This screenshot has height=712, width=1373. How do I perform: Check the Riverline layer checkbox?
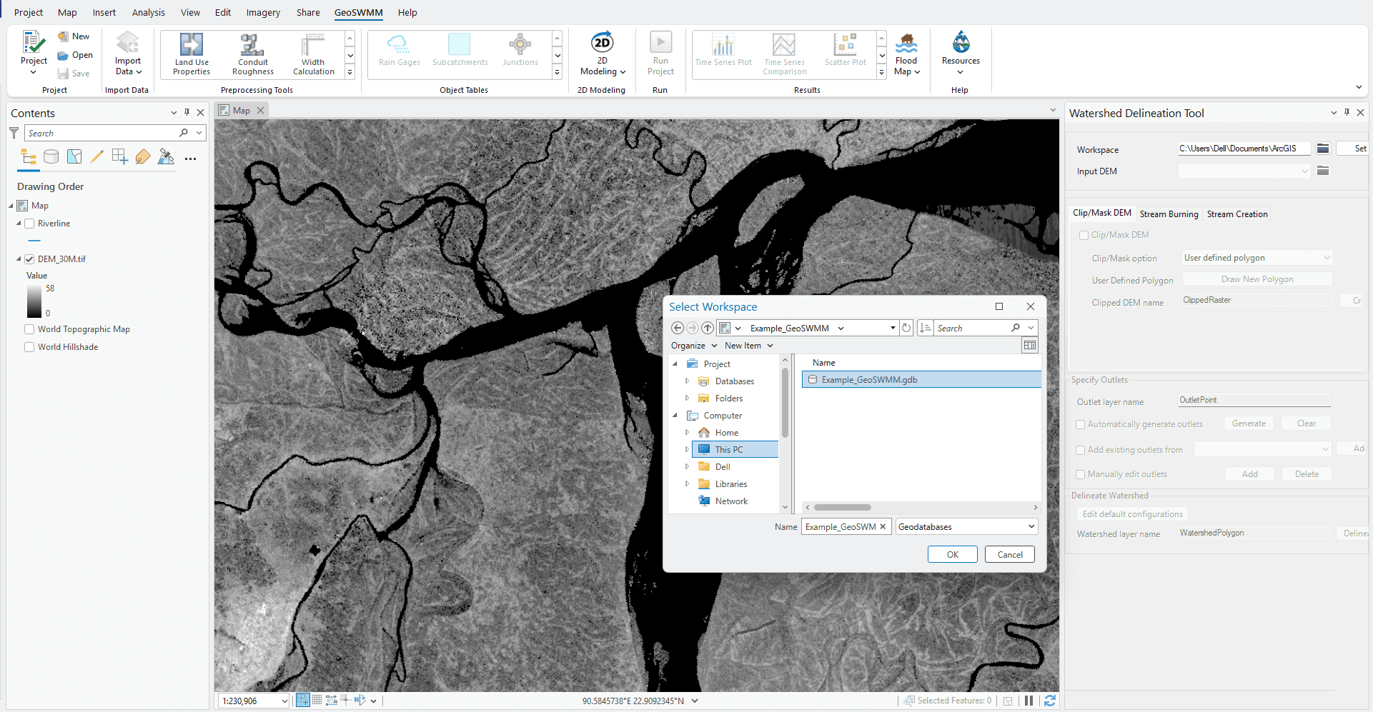[x=29, y=224]
